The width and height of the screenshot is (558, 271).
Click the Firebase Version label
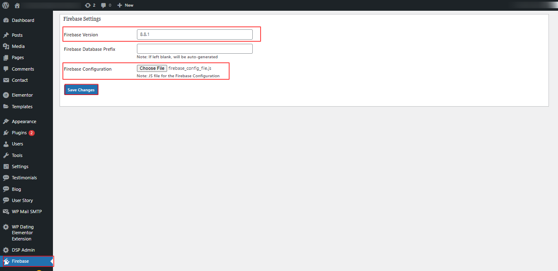[x=81, y=35]
